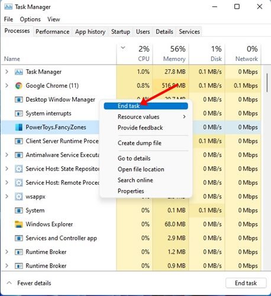This screenshot has width=271, height=296.
Task: Click the vertical scrollbar of process list
Action: point(267,82)
